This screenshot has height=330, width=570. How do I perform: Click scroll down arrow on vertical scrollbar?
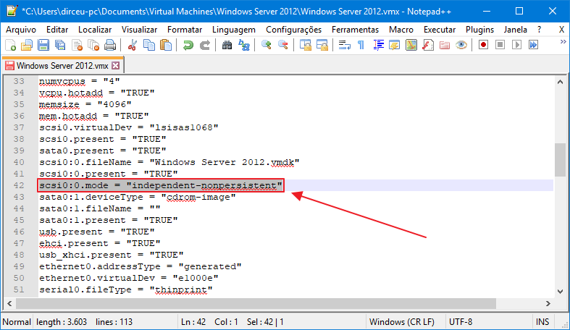point(560,291)
